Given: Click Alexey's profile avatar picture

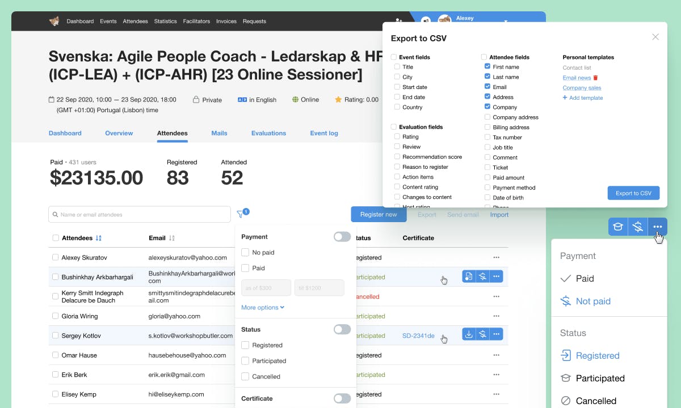Looking at the screenshot, I should coord(445,19).
